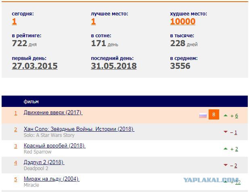Click change value +2 in Красный воробей row
249x192 pixels.
[x=236, y=149]
